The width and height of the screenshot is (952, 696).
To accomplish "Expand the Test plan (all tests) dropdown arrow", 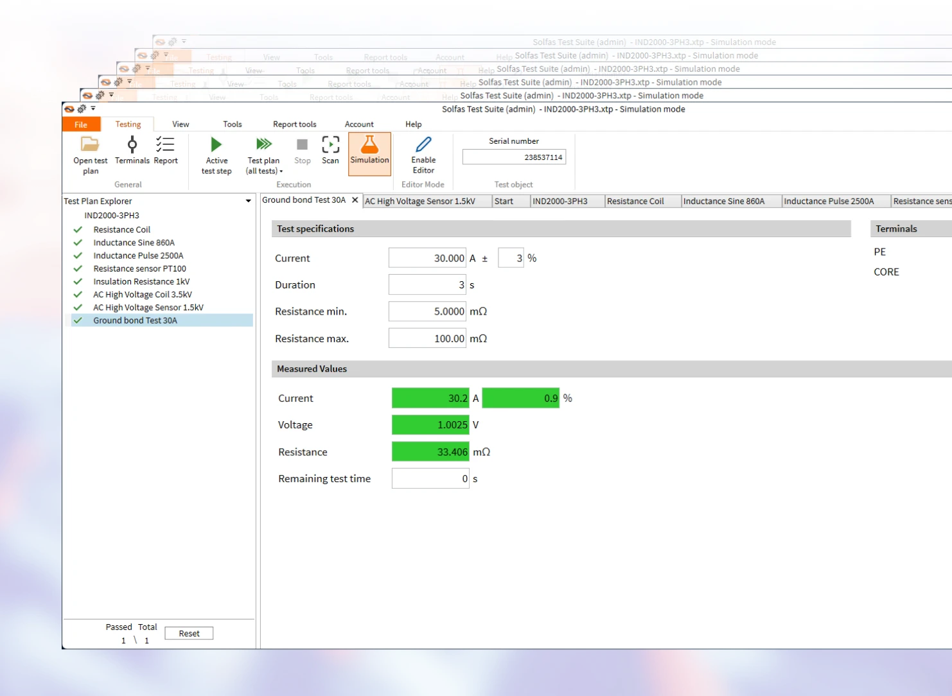I will click(281, 171).
